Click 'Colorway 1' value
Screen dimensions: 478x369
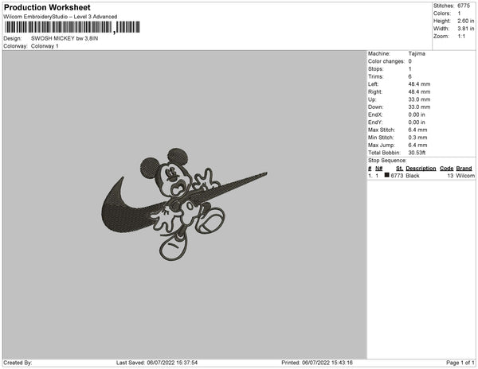45,46
